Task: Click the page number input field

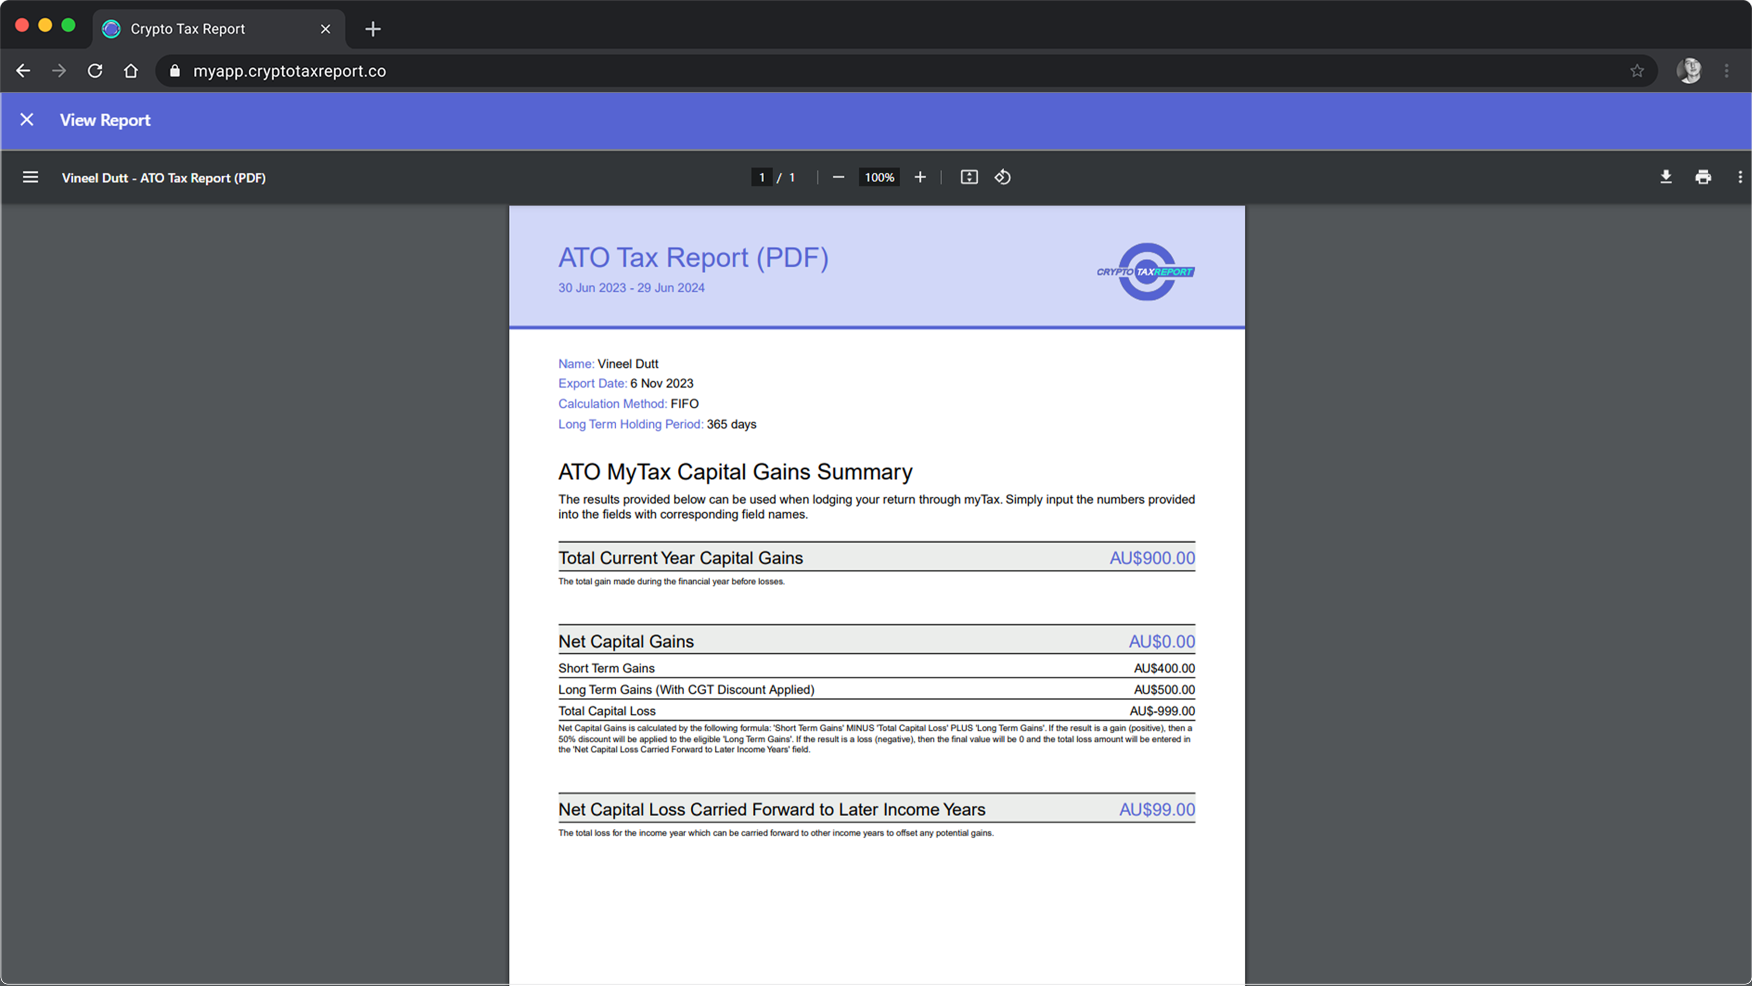Action: 761,178
